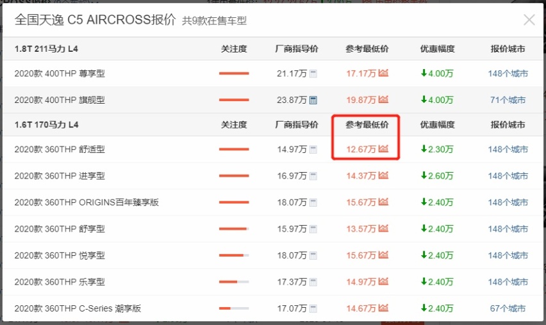Screen dimensions: 546x325
Task: Click attention bar for C-Series 潮享版
Action: coord(234,308)
